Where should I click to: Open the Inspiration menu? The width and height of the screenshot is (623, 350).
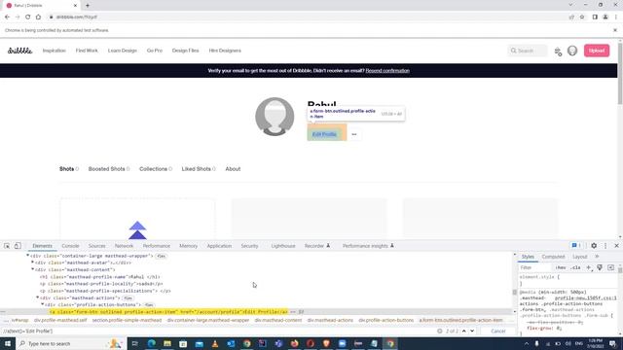[55, 51]
